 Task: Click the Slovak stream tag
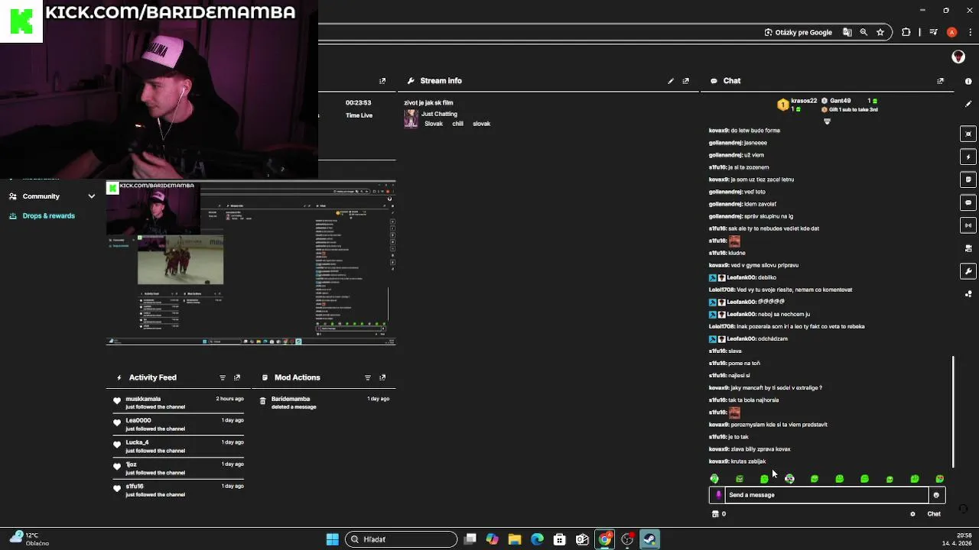[434, 124]
